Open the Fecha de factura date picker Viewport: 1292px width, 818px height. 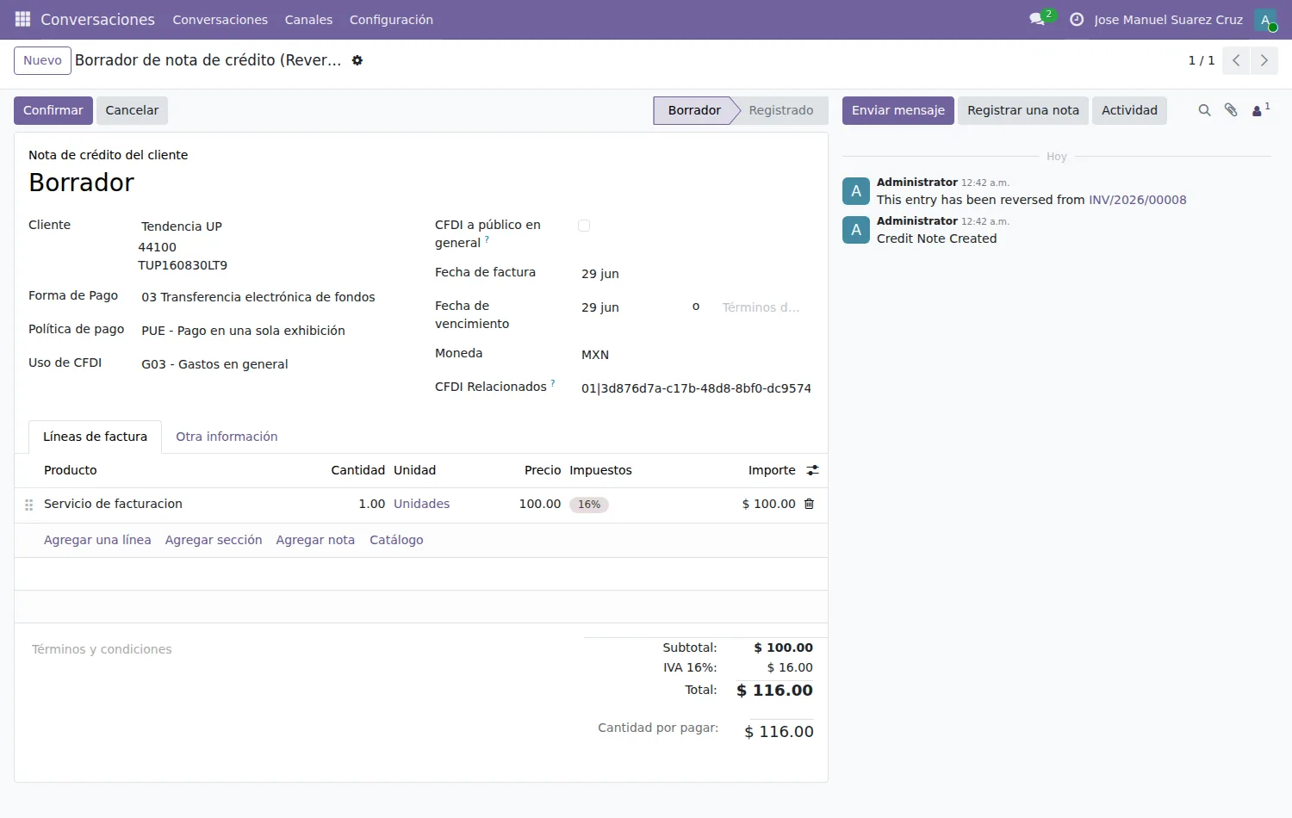696,274
